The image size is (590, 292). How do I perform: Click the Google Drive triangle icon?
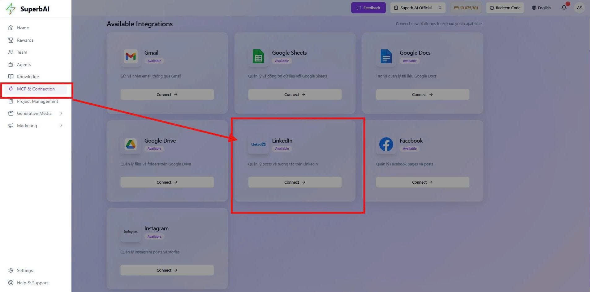tap(131, 144)
